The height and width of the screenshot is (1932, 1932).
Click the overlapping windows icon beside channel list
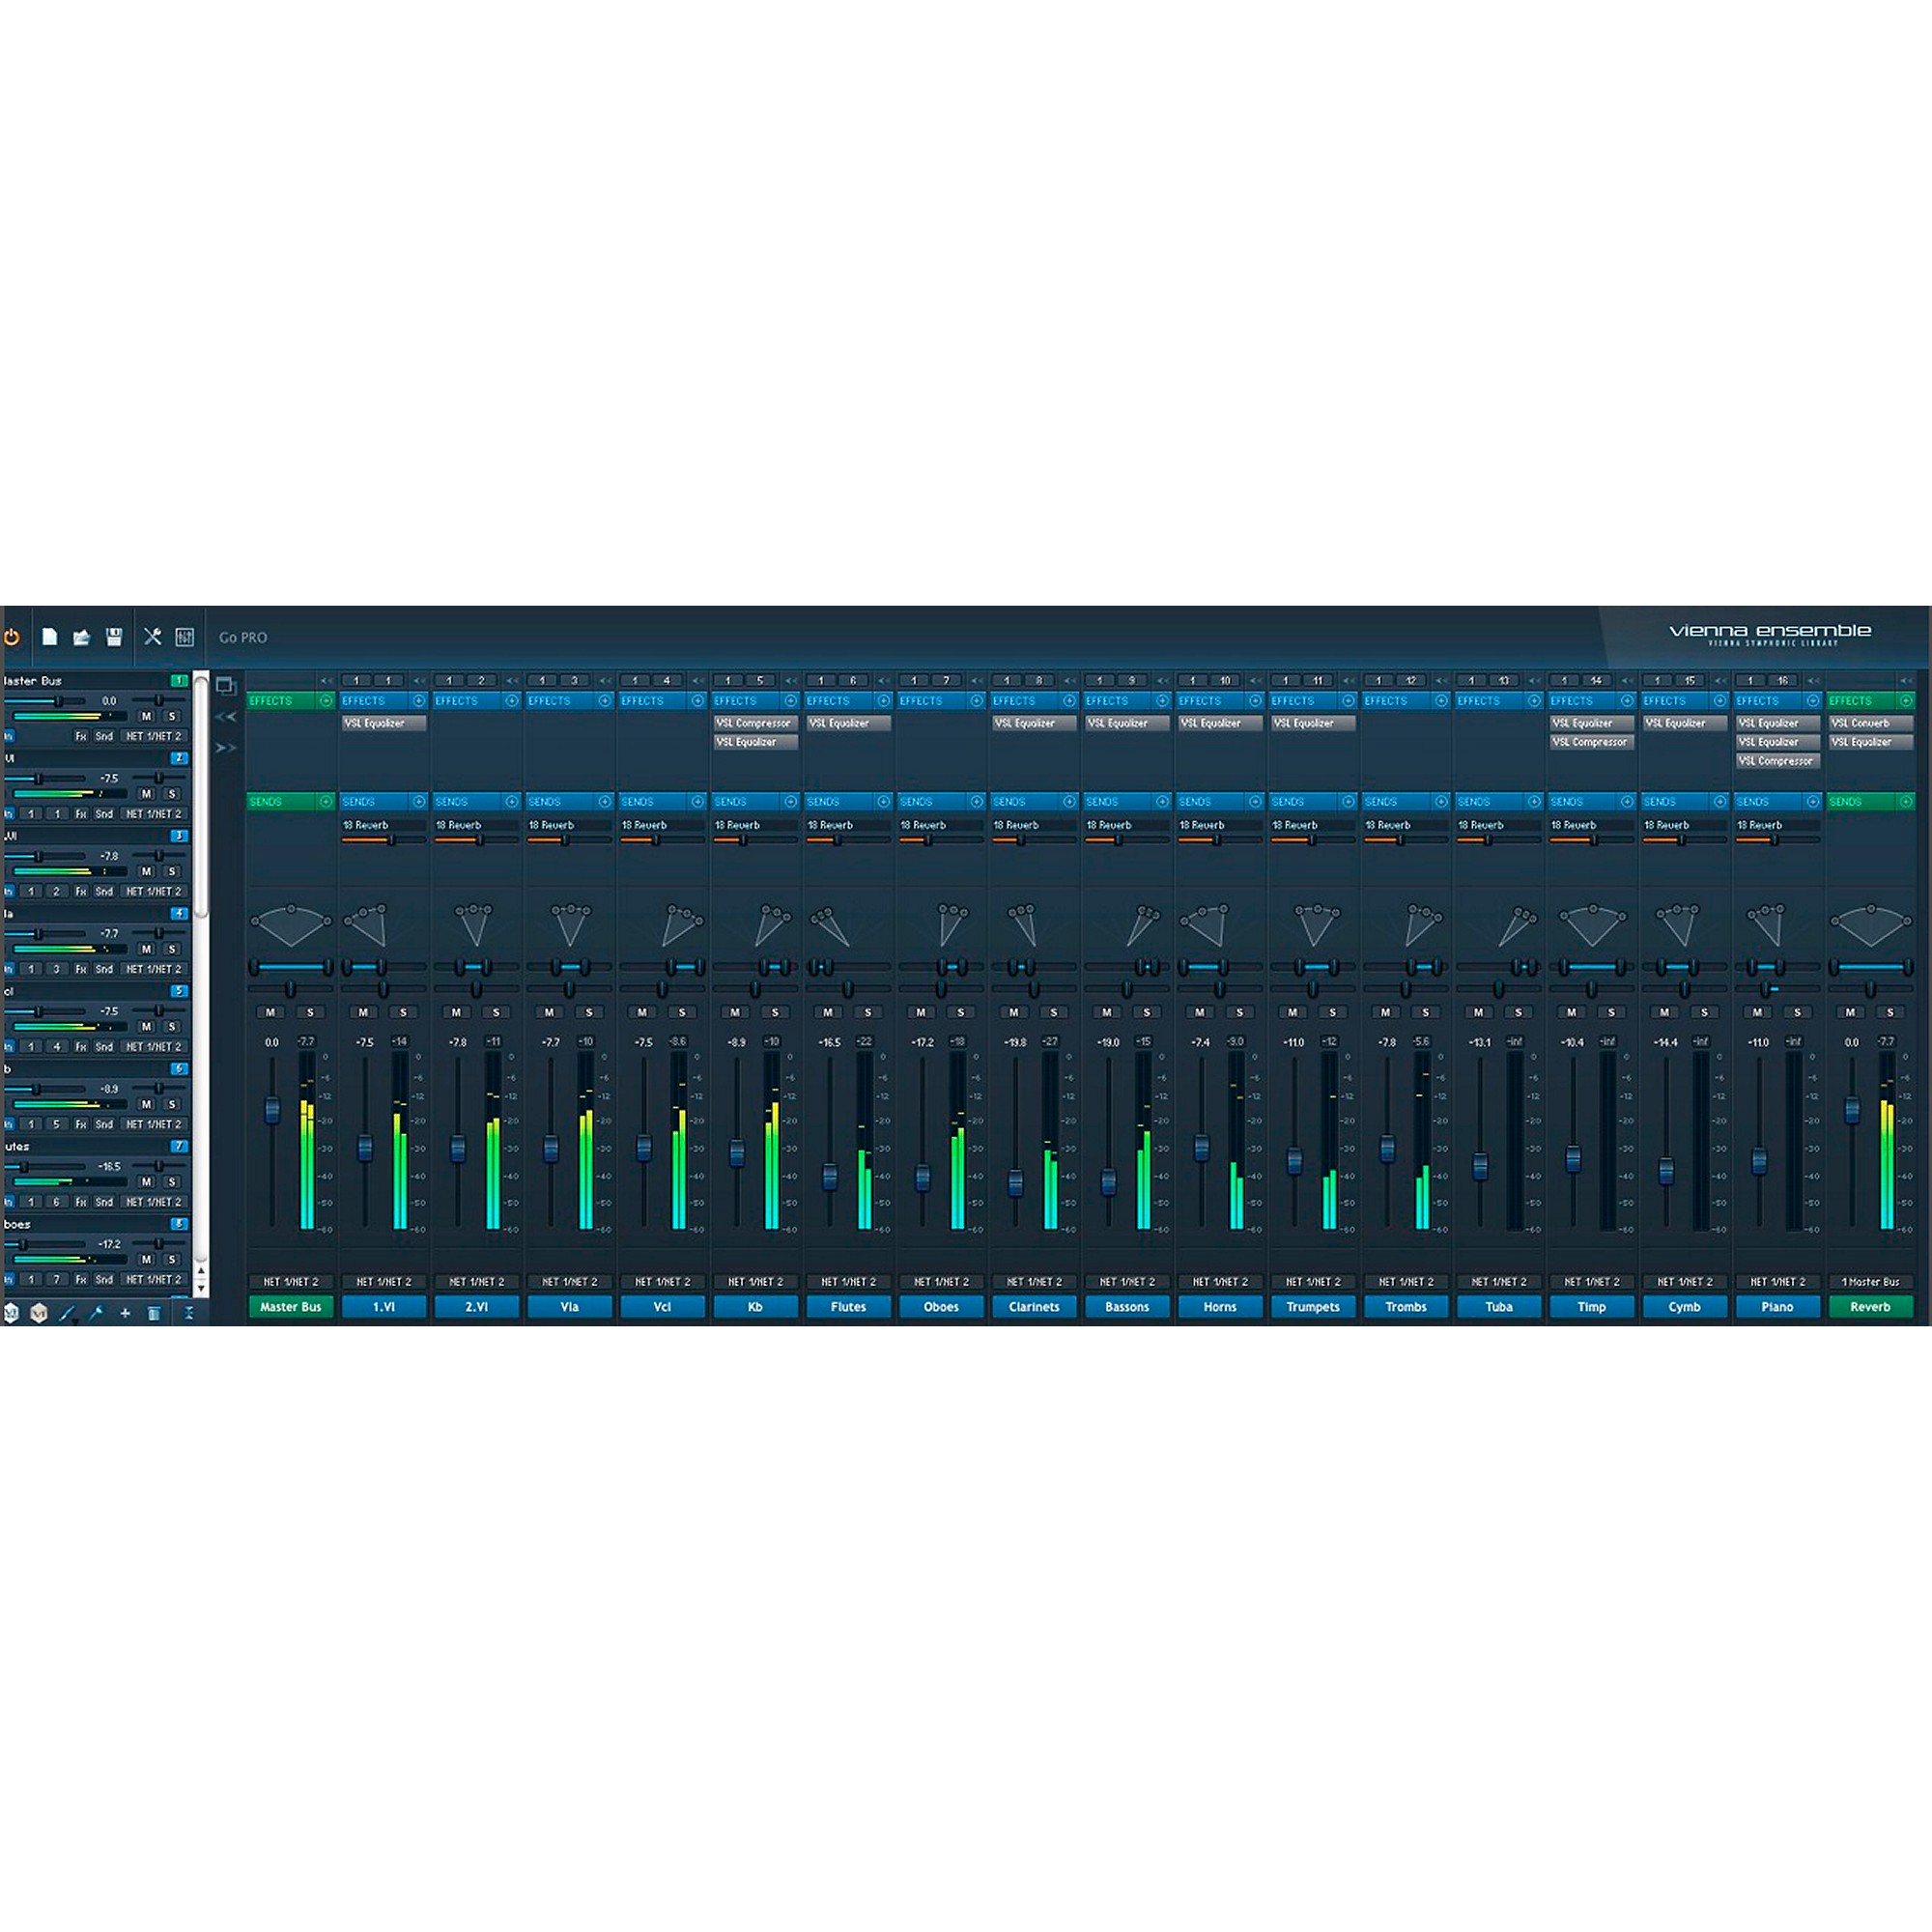[226, 686]
